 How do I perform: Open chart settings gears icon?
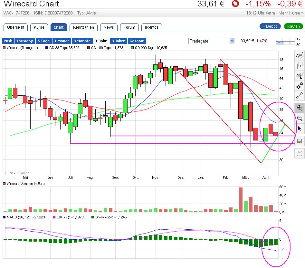299,86
